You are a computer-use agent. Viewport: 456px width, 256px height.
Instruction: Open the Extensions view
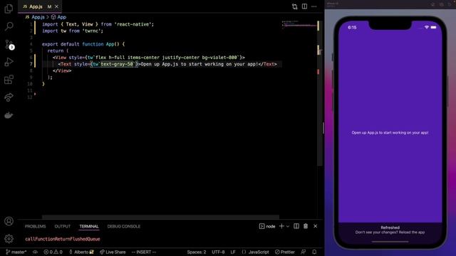pos(9,80)
